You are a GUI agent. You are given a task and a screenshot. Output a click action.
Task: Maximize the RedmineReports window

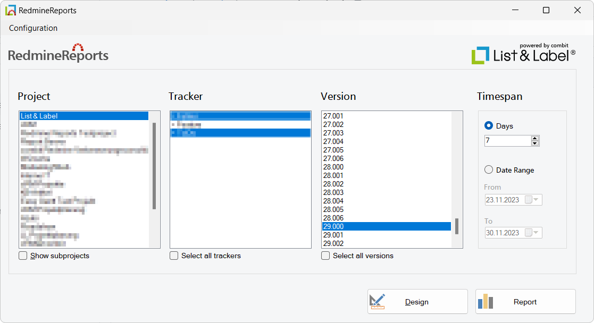pos(546,10)
